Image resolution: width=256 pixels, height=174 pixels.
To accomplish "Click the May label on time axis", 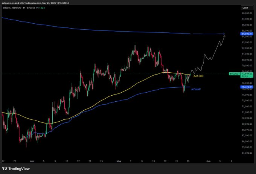I will (x=119, y=161).
